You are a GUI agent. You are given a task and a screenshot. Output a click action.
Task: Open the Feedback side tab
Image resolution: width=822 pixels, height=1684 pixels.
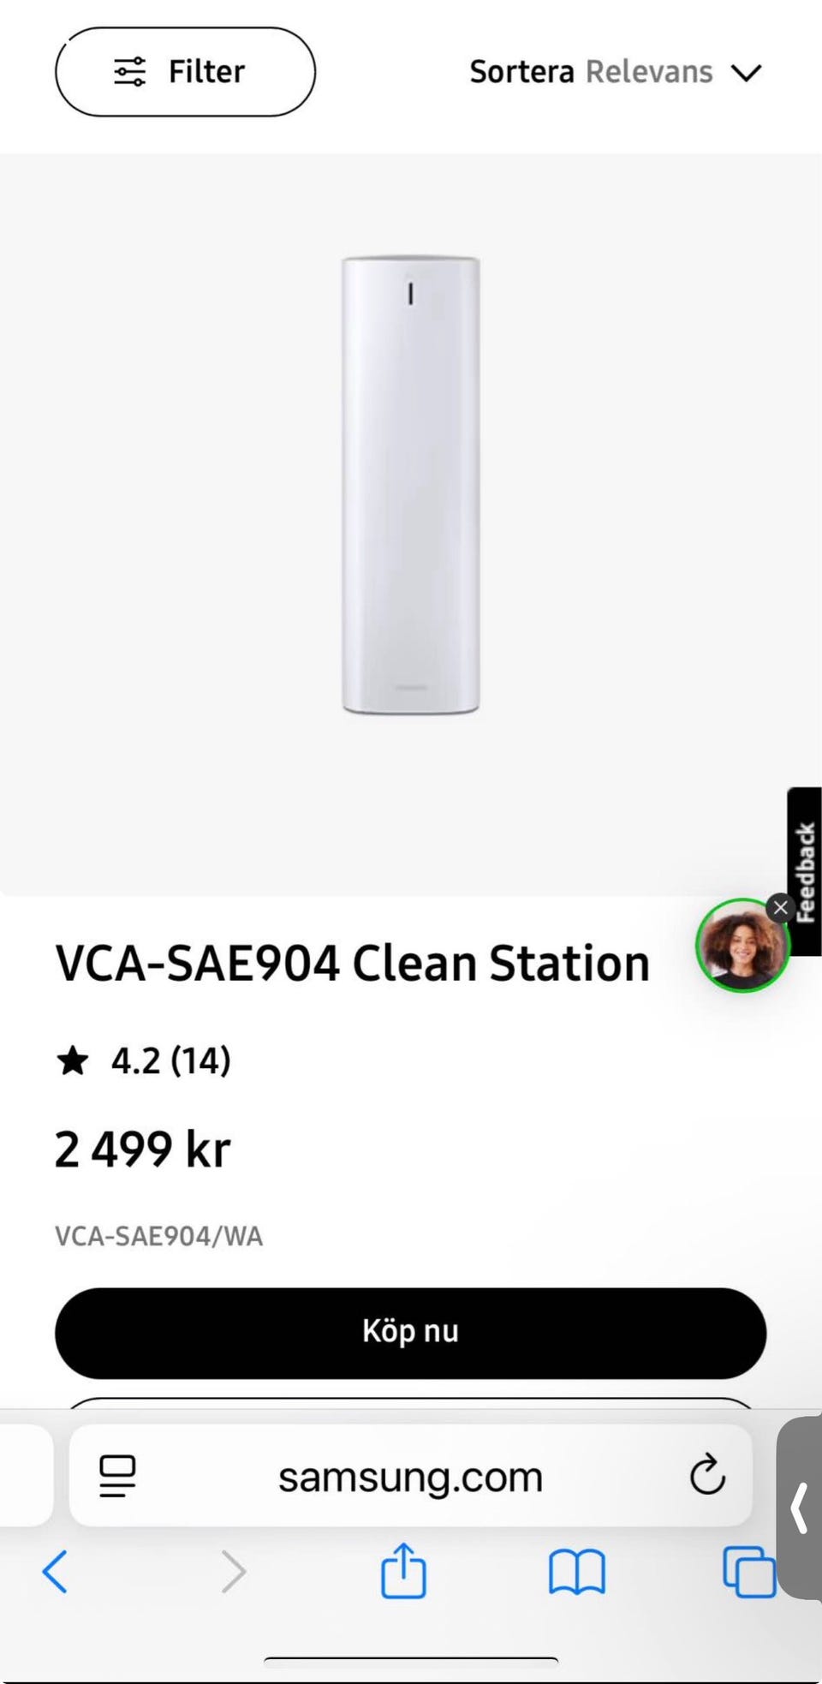click(x=805, y=871)
